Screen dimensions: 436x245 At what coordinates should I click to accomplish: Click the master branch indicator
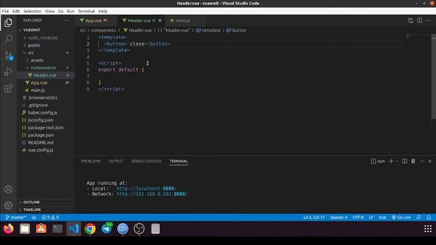point(16,217)
